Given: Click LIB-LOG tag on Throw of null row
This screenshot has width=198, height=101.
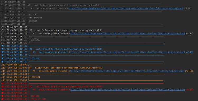Looking at the screenshot, I should 23,99.
